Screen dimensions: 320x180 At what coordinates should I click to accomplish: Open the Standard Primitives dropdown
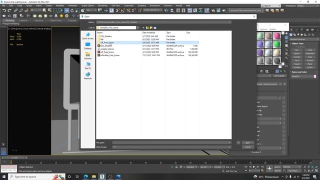point(304,39)
